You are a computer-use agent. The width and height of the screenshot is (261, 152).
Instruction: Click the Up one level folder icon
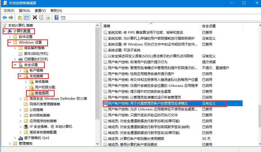click(19, 17)
